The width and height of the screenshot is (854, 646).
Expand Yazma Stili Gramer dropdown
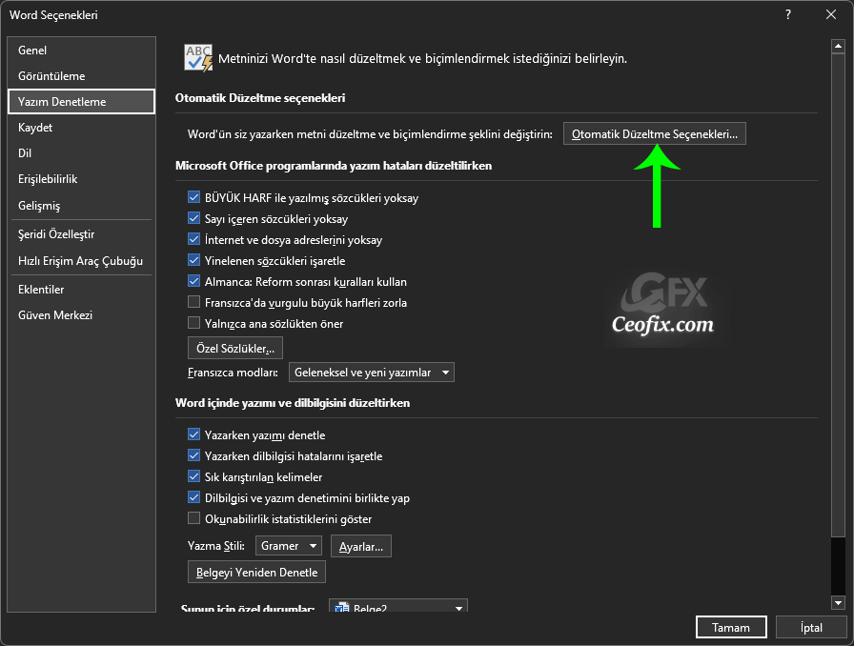pos(289,546)
